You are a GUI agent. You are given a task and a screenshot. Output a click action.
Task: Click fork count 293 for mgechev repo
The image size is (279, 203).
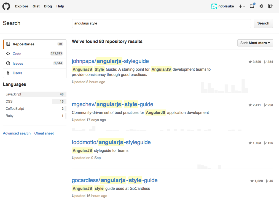[x=269, y=105]
